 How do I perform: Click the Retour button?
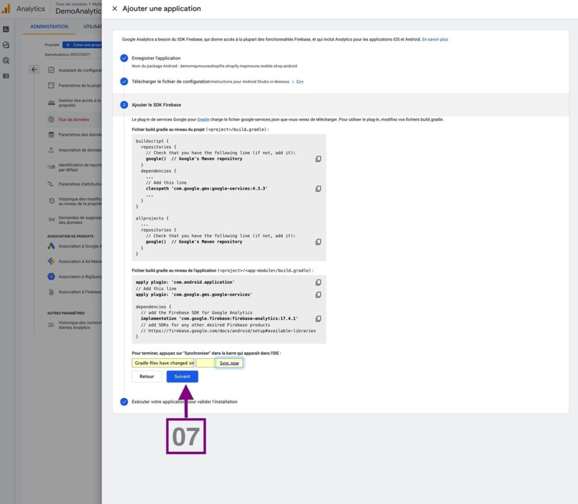click(147, 376)
